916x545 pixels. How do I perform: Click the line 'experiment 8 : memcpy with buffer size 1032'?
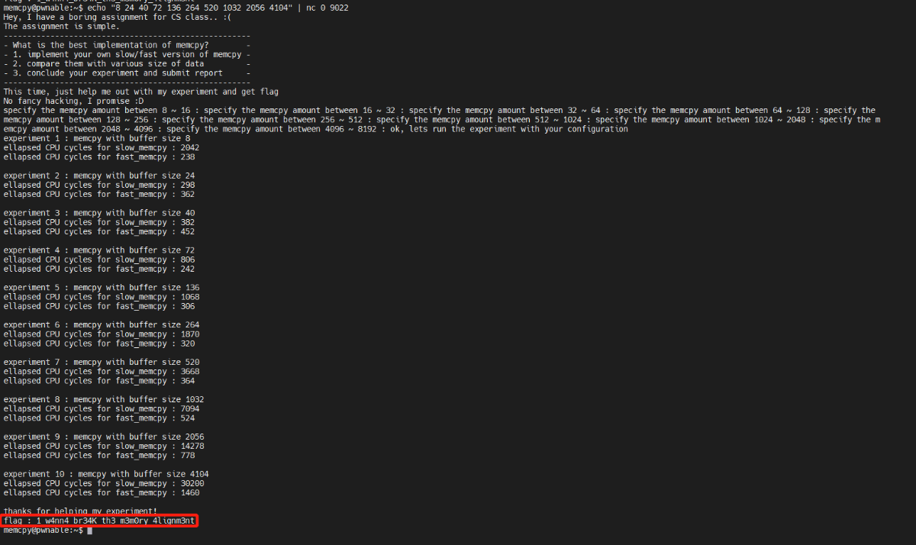tap(104, 399)
